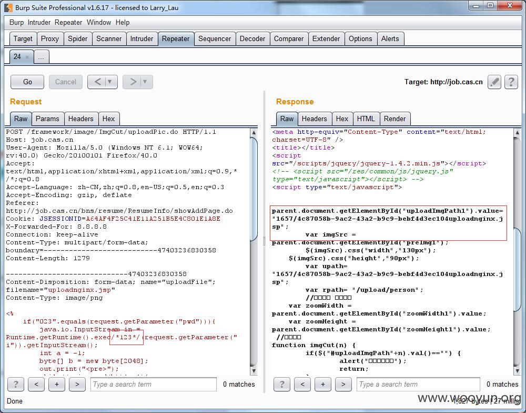Select the request Headers tab
This screenshot has width=526, height=413.
[80, 119]
